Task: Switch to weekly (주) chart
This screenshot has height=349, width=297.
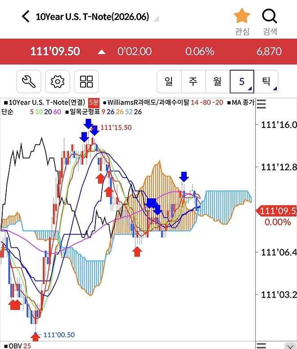Action: click(193, 82)
